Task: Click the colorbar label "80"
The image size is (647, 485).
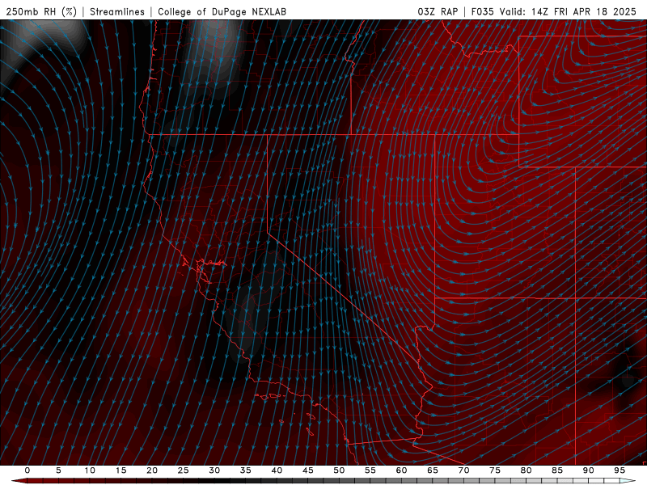Action: tap(526, 470)
